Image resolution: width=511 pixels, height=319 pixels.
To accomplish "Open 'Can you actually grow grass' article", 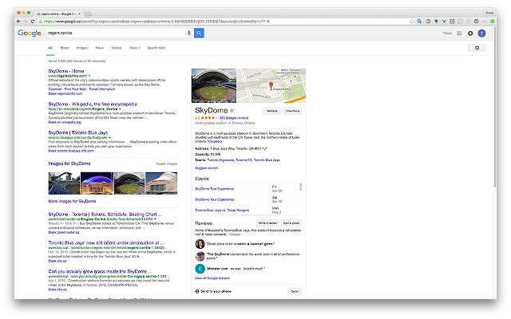I will pyautogui.click(x=100, y=271).
